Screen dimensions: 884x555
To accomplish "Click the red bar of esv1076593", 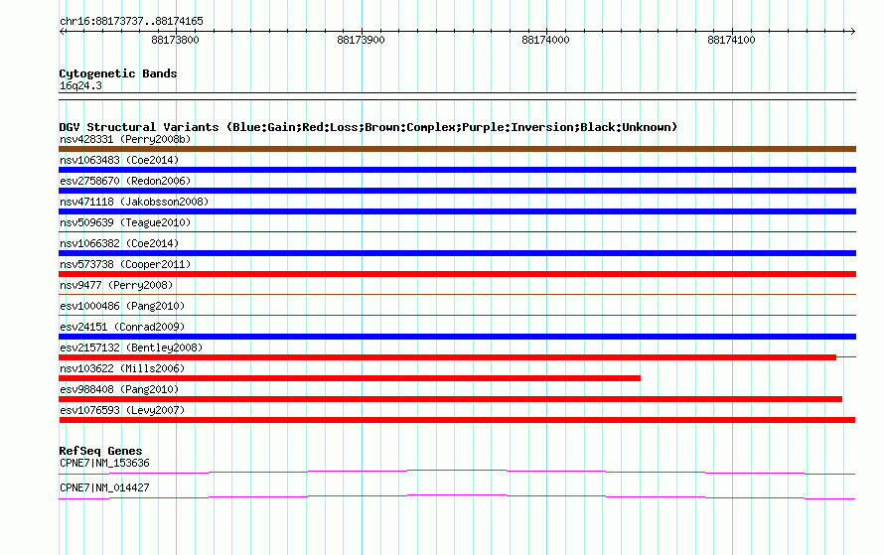I will coord(457,420).
